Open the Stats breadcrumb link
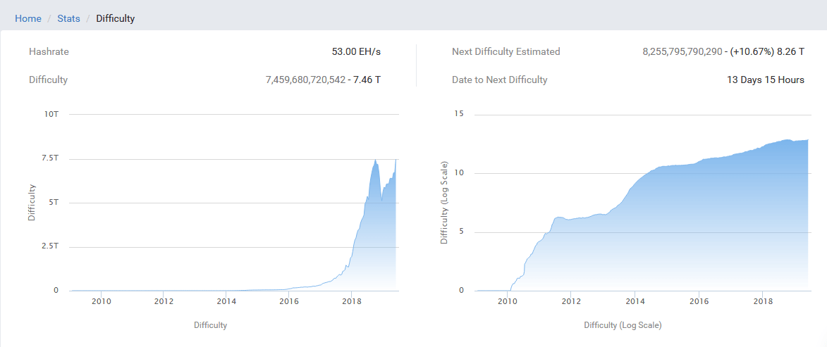827x347 pixels. [68, 18]
